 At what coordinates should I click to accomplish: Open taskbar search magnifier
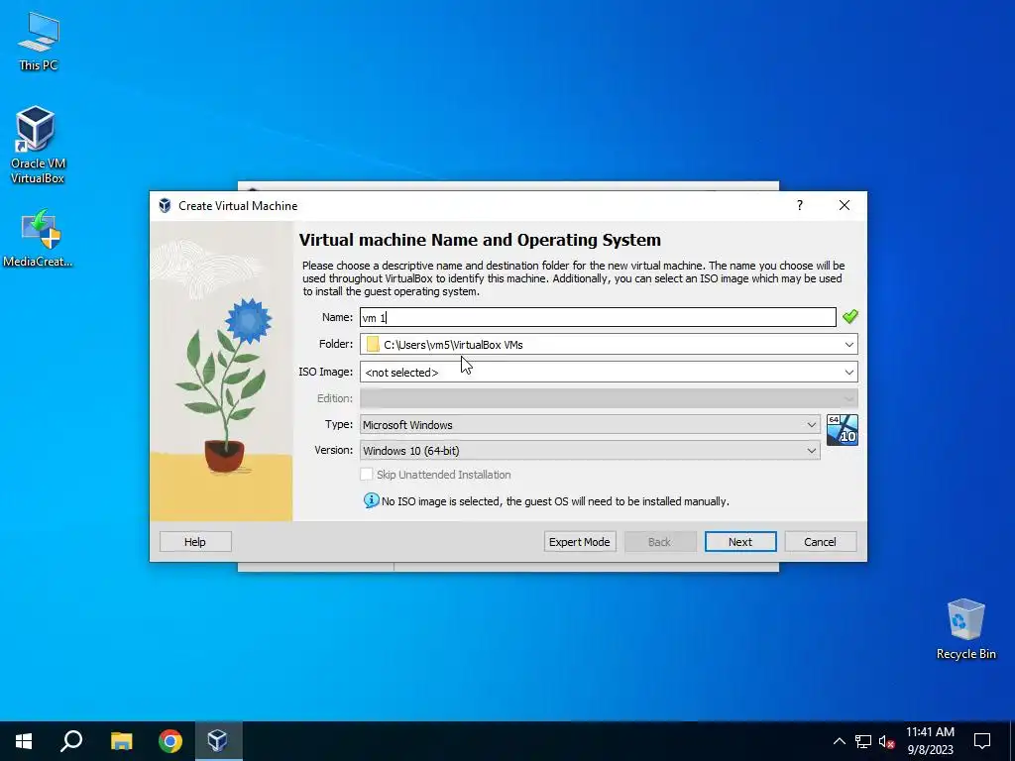point(71,741)
